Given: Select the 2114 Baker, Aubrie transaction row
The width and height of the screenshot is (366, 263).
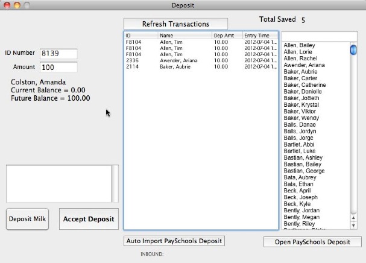Looking at the screenshot, I should [201, 66].
